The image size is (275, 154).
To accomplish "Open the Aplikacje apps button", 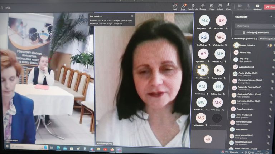I will [220, 7].
